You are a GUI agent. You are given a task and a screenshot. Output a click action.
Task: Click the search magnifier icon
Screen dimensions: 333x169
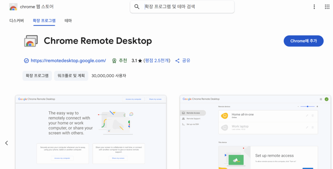click(137, 7)
